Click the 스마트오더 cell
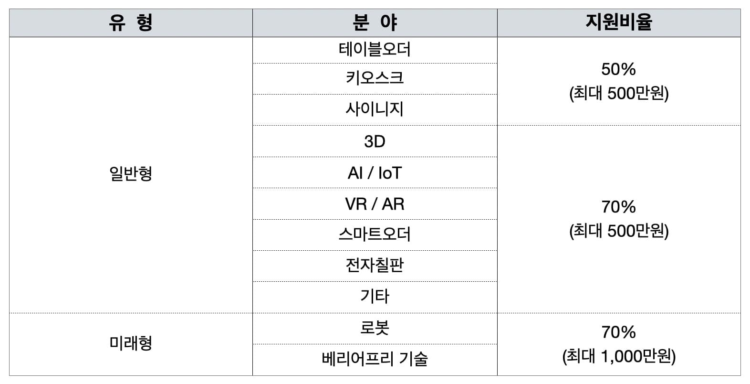The height and width of the screenshot is (384, 750). pyautogui.click(x=375, y=235)
